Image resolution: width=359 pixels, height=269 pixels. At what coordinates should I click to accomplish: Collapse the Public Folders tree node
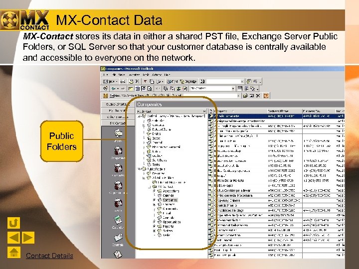tap(139, 169)
